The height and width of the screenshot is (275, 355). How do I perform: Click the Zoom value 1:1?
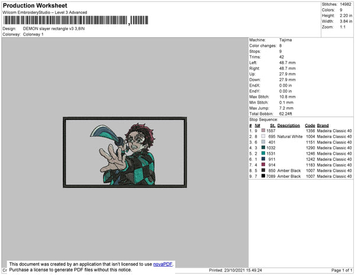(x=343, y=27)
